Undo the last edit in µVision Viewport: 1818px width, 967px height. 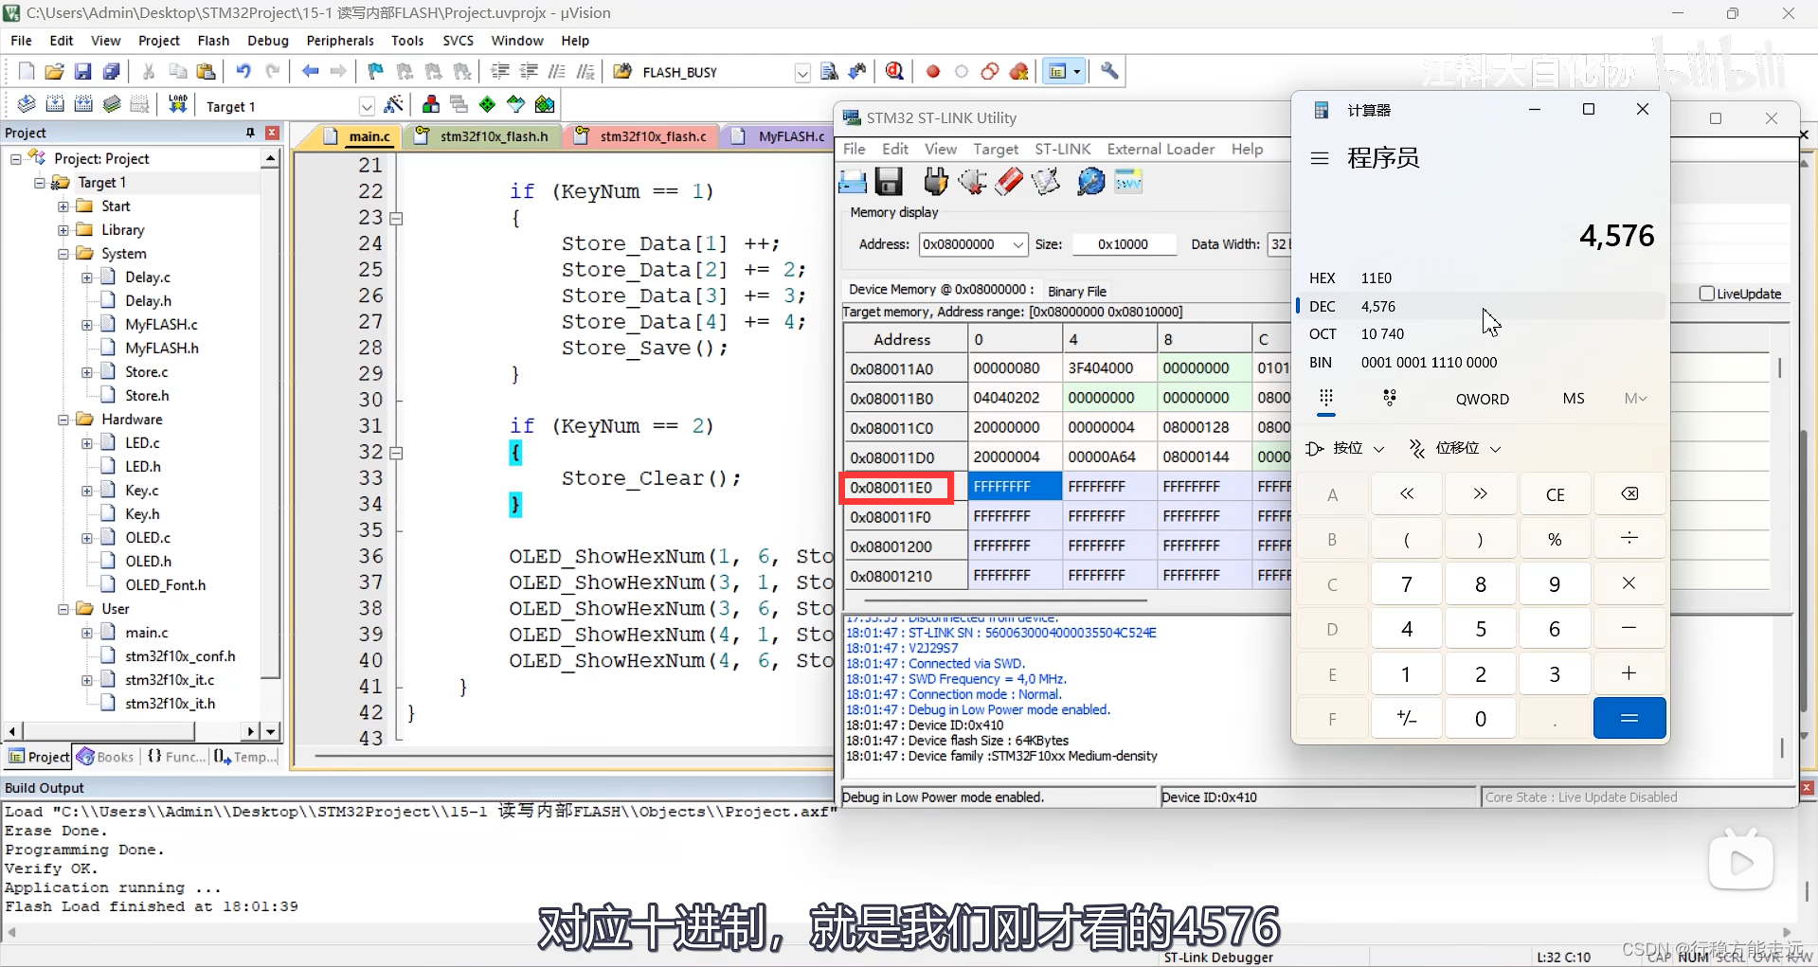pyautogui.click(x=243, y=72)
